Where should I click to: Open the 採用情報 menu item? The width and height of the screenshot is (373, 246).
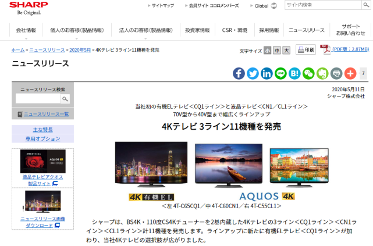(269, 30)
